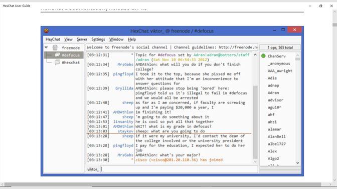Click the staykov nickname in chat

click(x=125, y=131)
